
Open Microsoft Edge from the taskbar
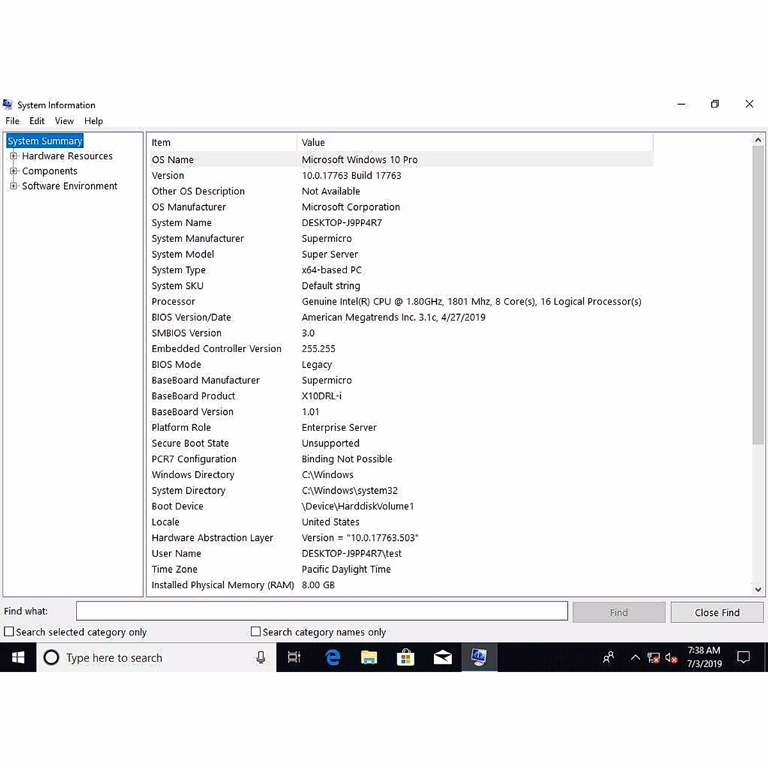332,657
